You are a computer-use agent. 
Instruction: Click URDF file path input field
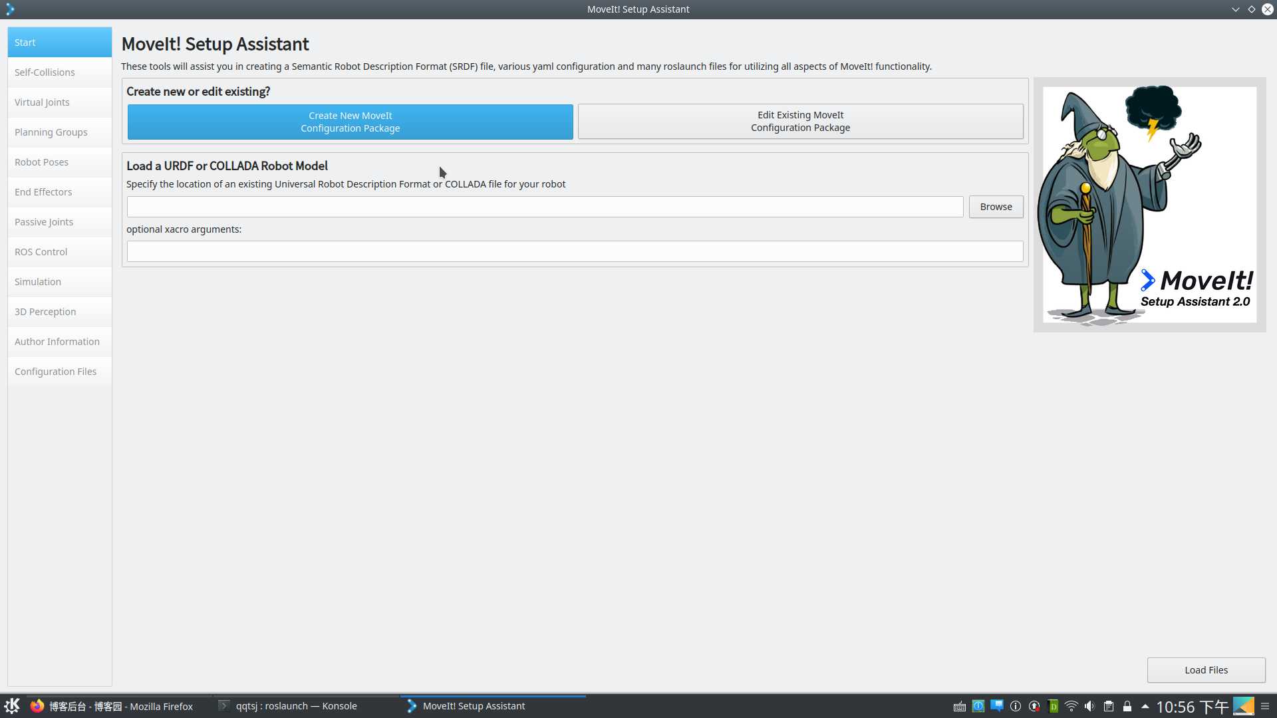tap(545, 205)
